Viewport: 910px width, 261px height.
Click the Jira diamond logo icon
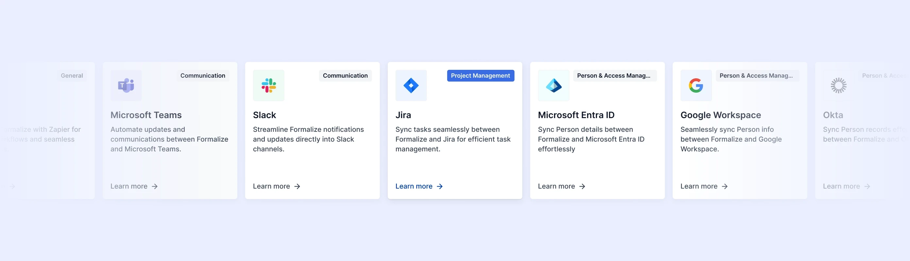click(411, 85)
